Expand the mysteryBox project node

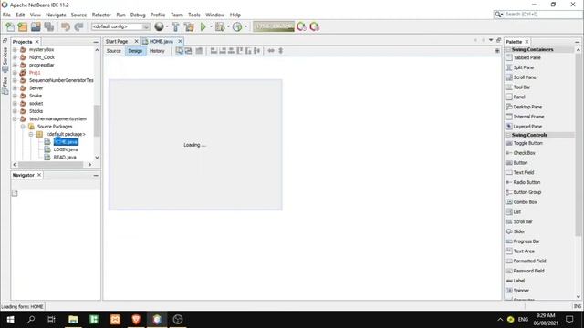tap(15, 49)
